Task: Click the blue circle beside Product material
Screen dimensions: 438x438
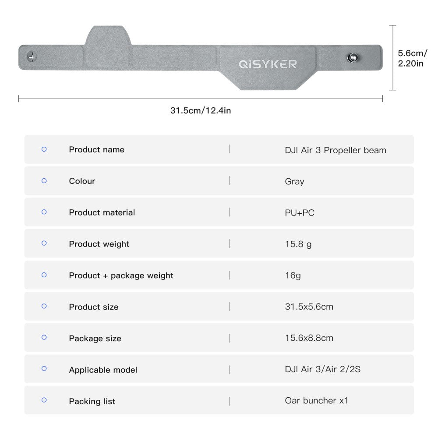Action: coord(44,212)
